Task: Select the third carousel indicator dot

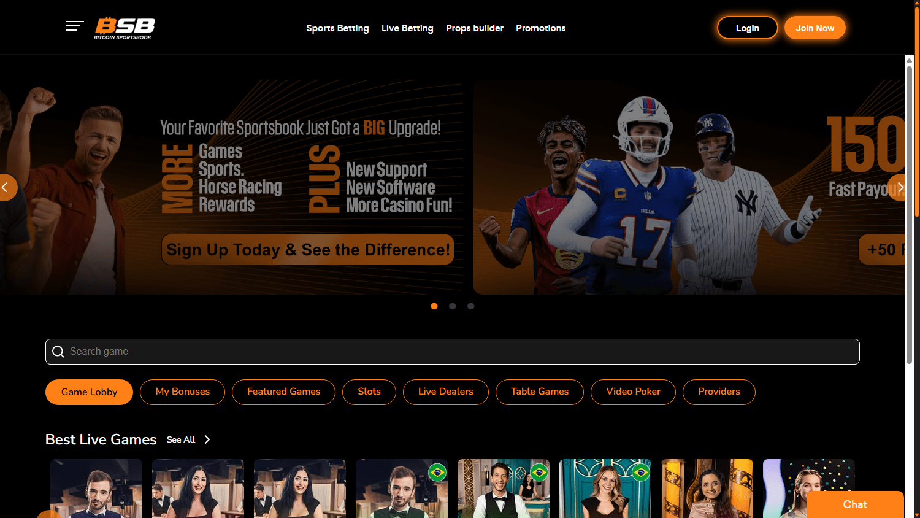Action: (471, 306)
